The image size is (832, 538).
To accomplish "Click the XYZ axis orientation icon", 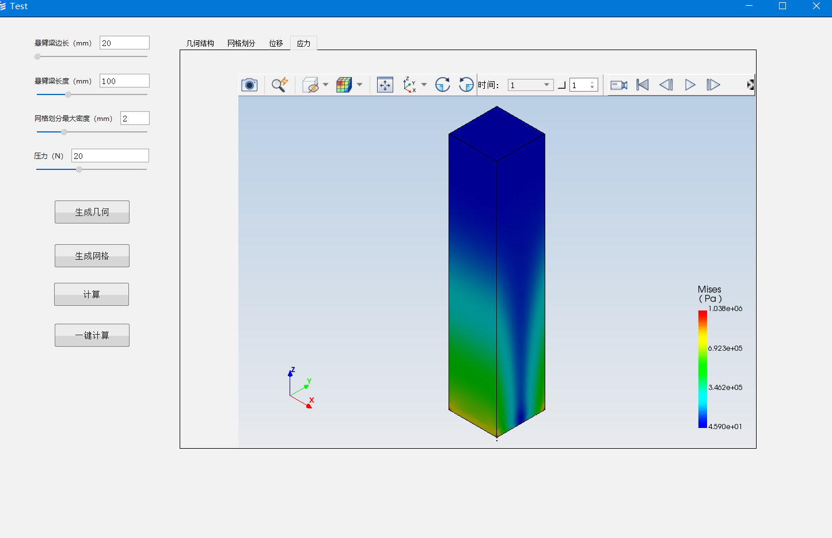I will 409,85.
